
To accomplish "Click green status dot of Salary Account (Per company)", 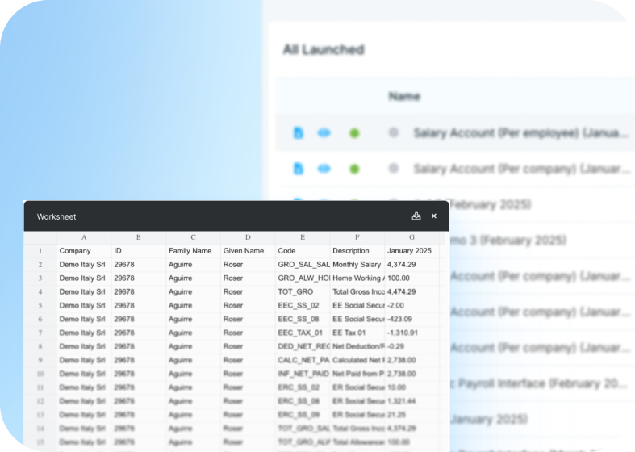I will click(x=354, y=169).
